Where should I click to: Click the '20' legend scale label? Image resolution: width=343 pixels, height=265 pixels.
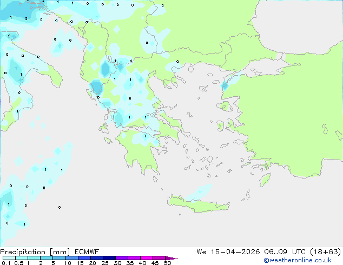tap(93, 263)
